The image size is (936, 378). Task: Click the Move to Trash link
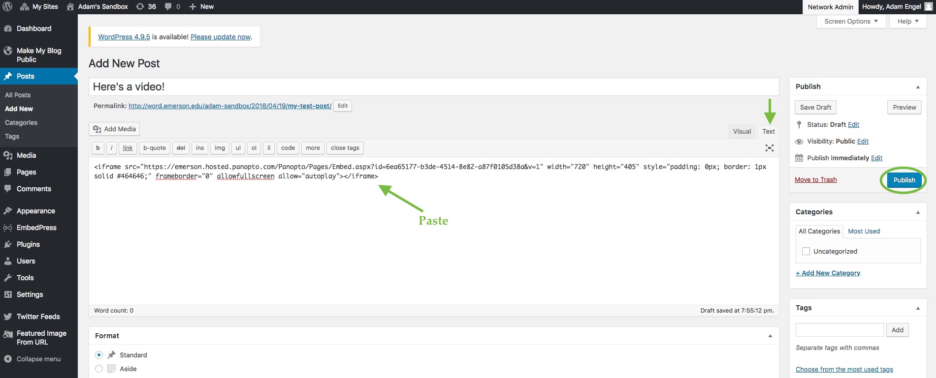click(816, 179)
